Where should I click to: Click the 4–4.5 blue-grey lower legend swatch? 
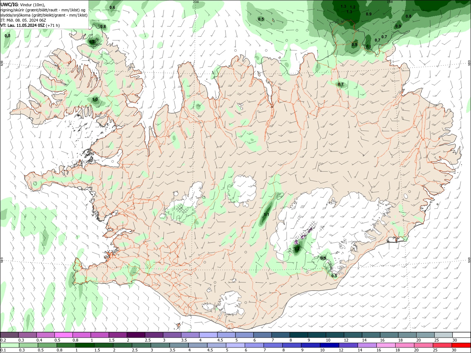click(198, 345)
